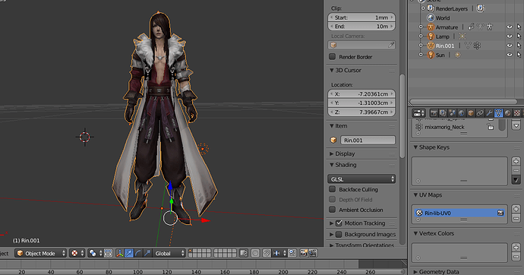Open the viewport shading mode dropdown

point(77,253)
